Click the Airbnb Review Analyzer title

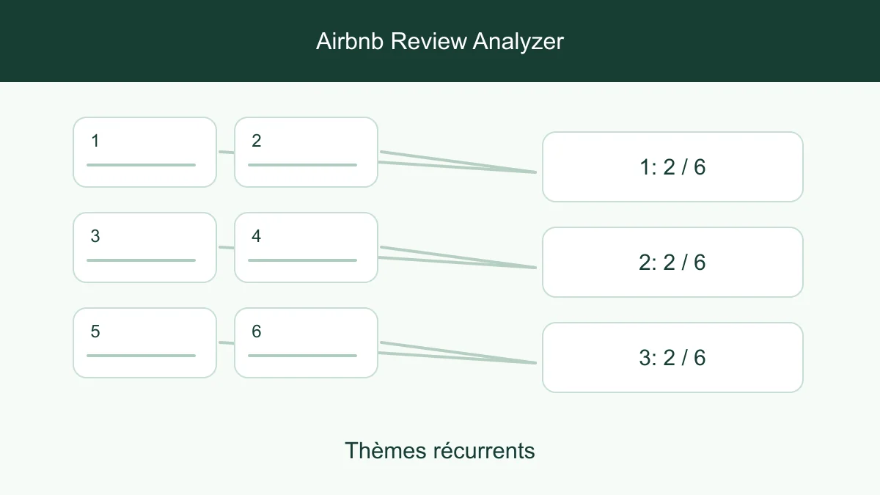click(440, 41)
